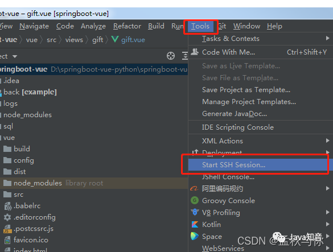This screenshot has height=252, width=333.
Task: Click the views breadcrumb segment
Action: click(74, 40)
